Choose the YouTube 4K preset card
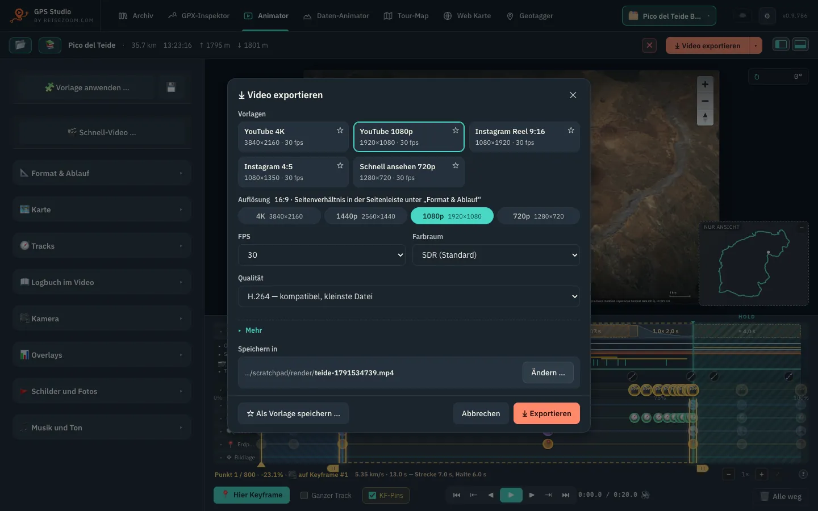Screen dimensions: 818x511 click(293, 137)
